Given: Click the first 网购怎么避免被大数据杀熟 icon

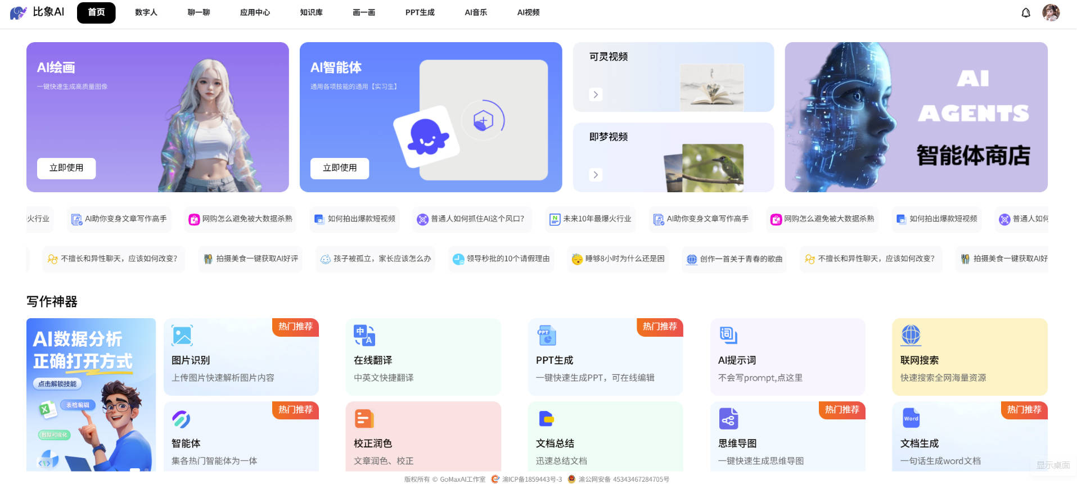Looking at the screenshot, I should point(194,219).
